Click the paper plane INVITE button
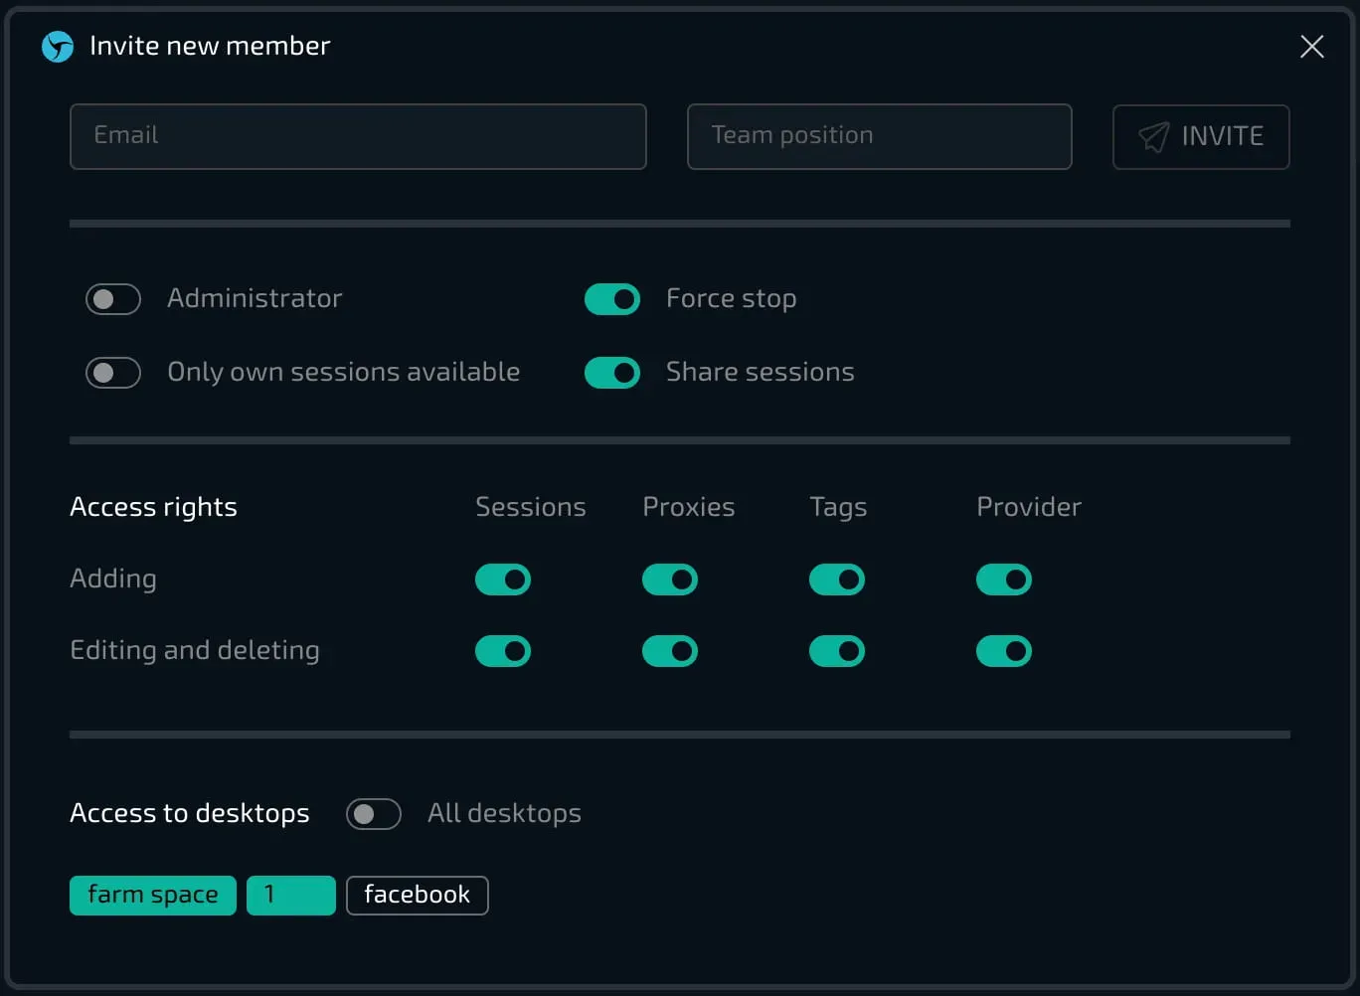This screenshot has height=996, width=1360. (x=1200, y=137)
